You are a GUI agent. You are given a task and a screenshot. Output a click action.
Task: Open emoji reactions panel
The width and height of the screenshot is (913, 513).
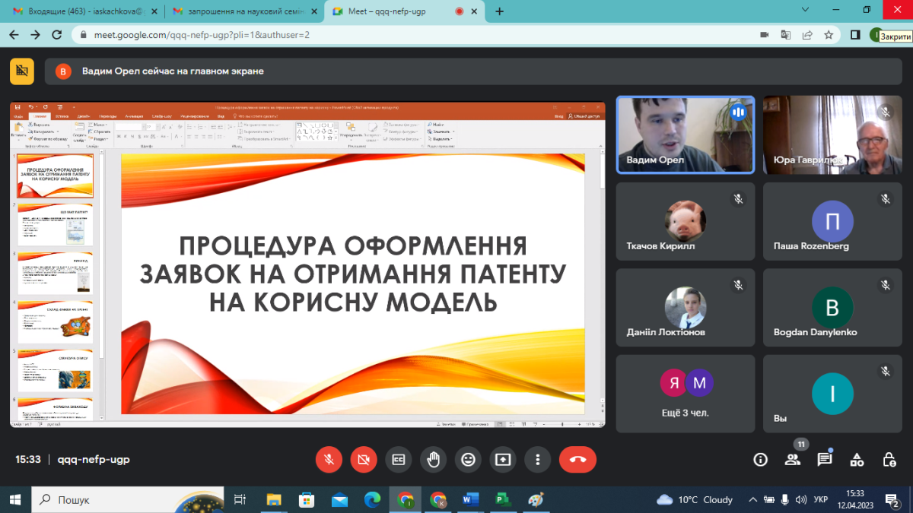click(x=468, y=459)
